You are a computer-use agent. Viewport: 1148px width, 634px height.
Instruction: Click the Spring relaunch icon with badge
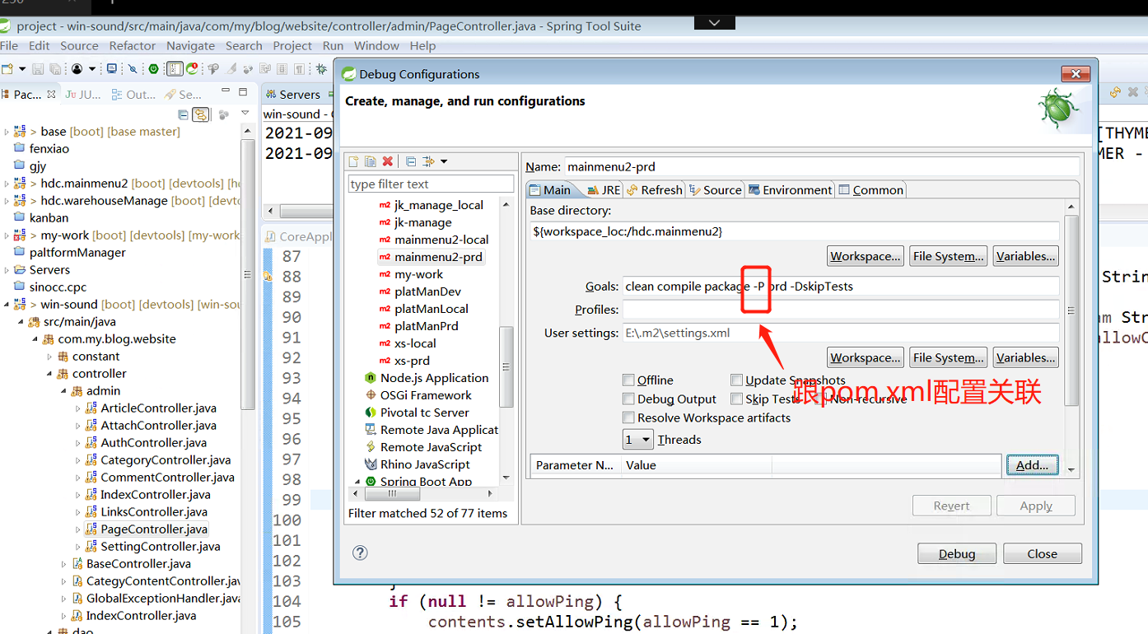(193, 69)
